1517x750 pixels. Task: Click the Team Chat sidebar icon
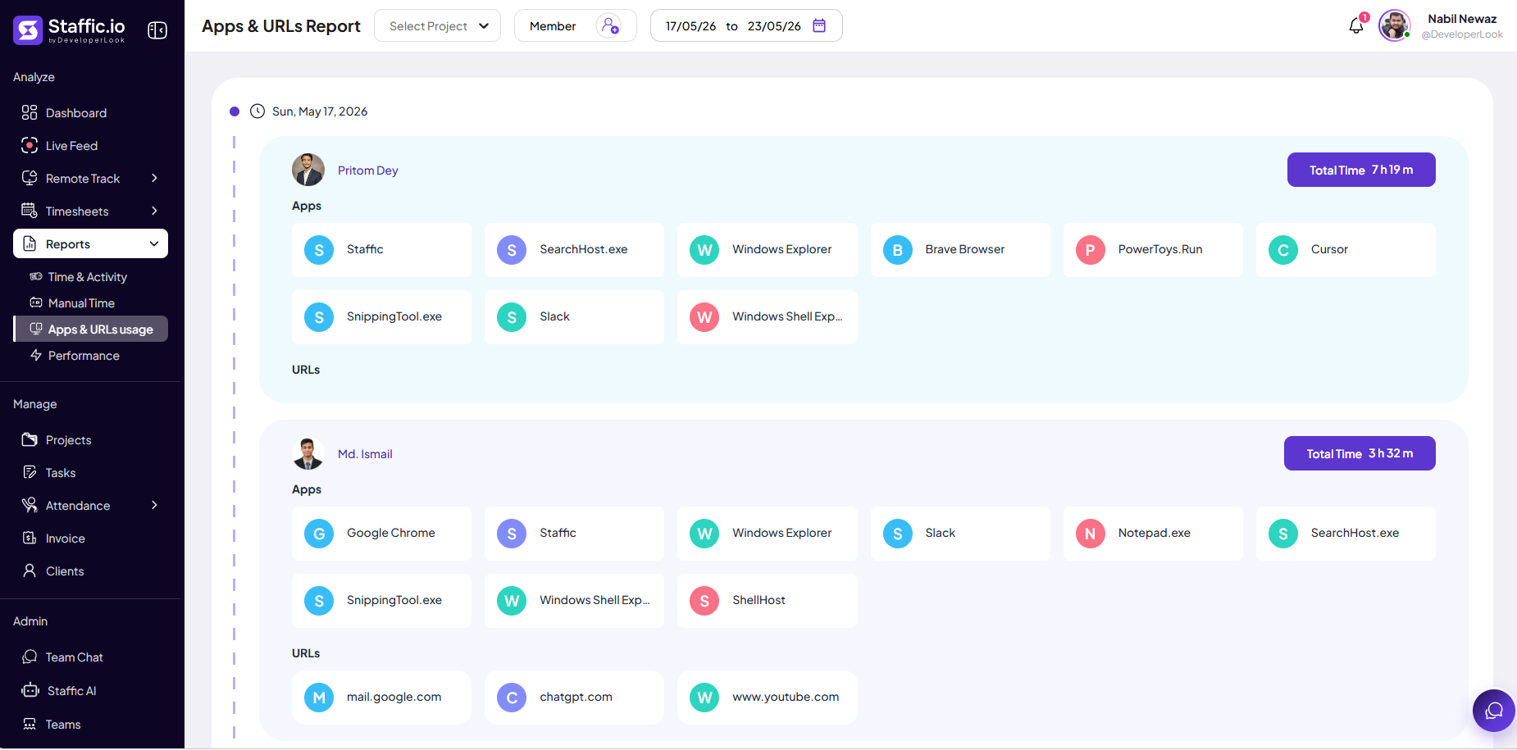click(x=30, y=657)
